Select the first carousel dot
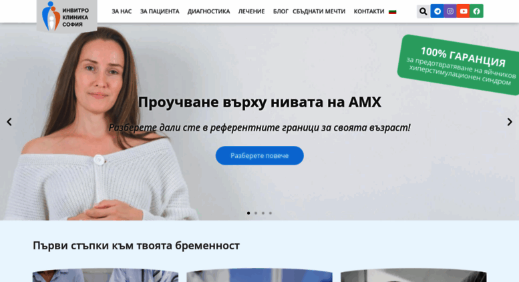 [x=248, y=213]
